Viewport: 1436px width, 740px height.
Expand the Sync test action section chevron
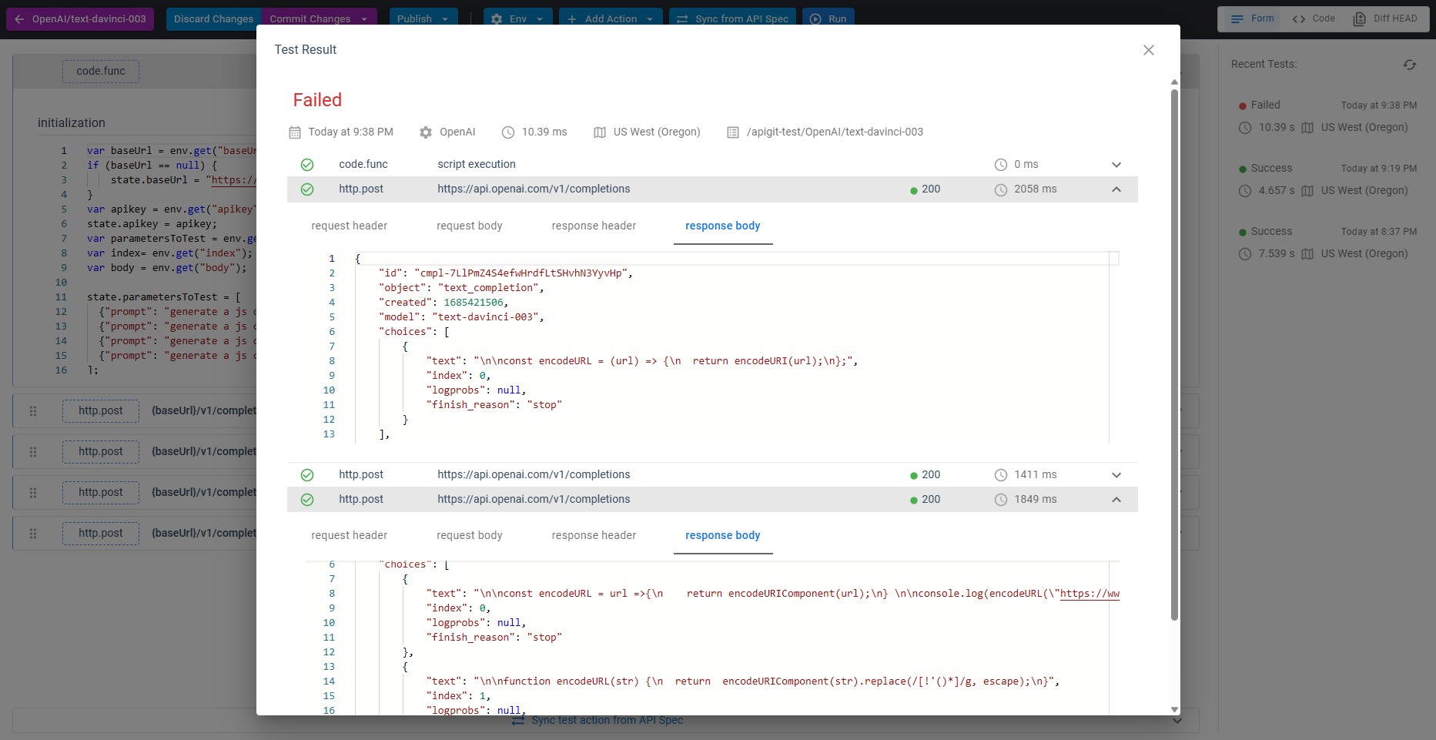(x=1177, y=721)
